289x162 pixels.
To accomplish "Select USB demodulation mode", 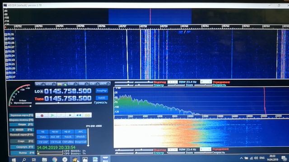I will click(84, 84).
